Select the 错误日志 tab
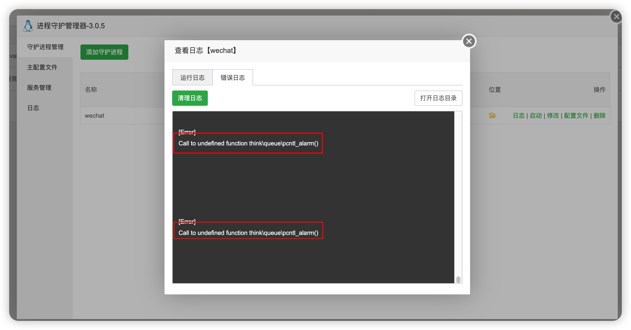 [232, 78]
